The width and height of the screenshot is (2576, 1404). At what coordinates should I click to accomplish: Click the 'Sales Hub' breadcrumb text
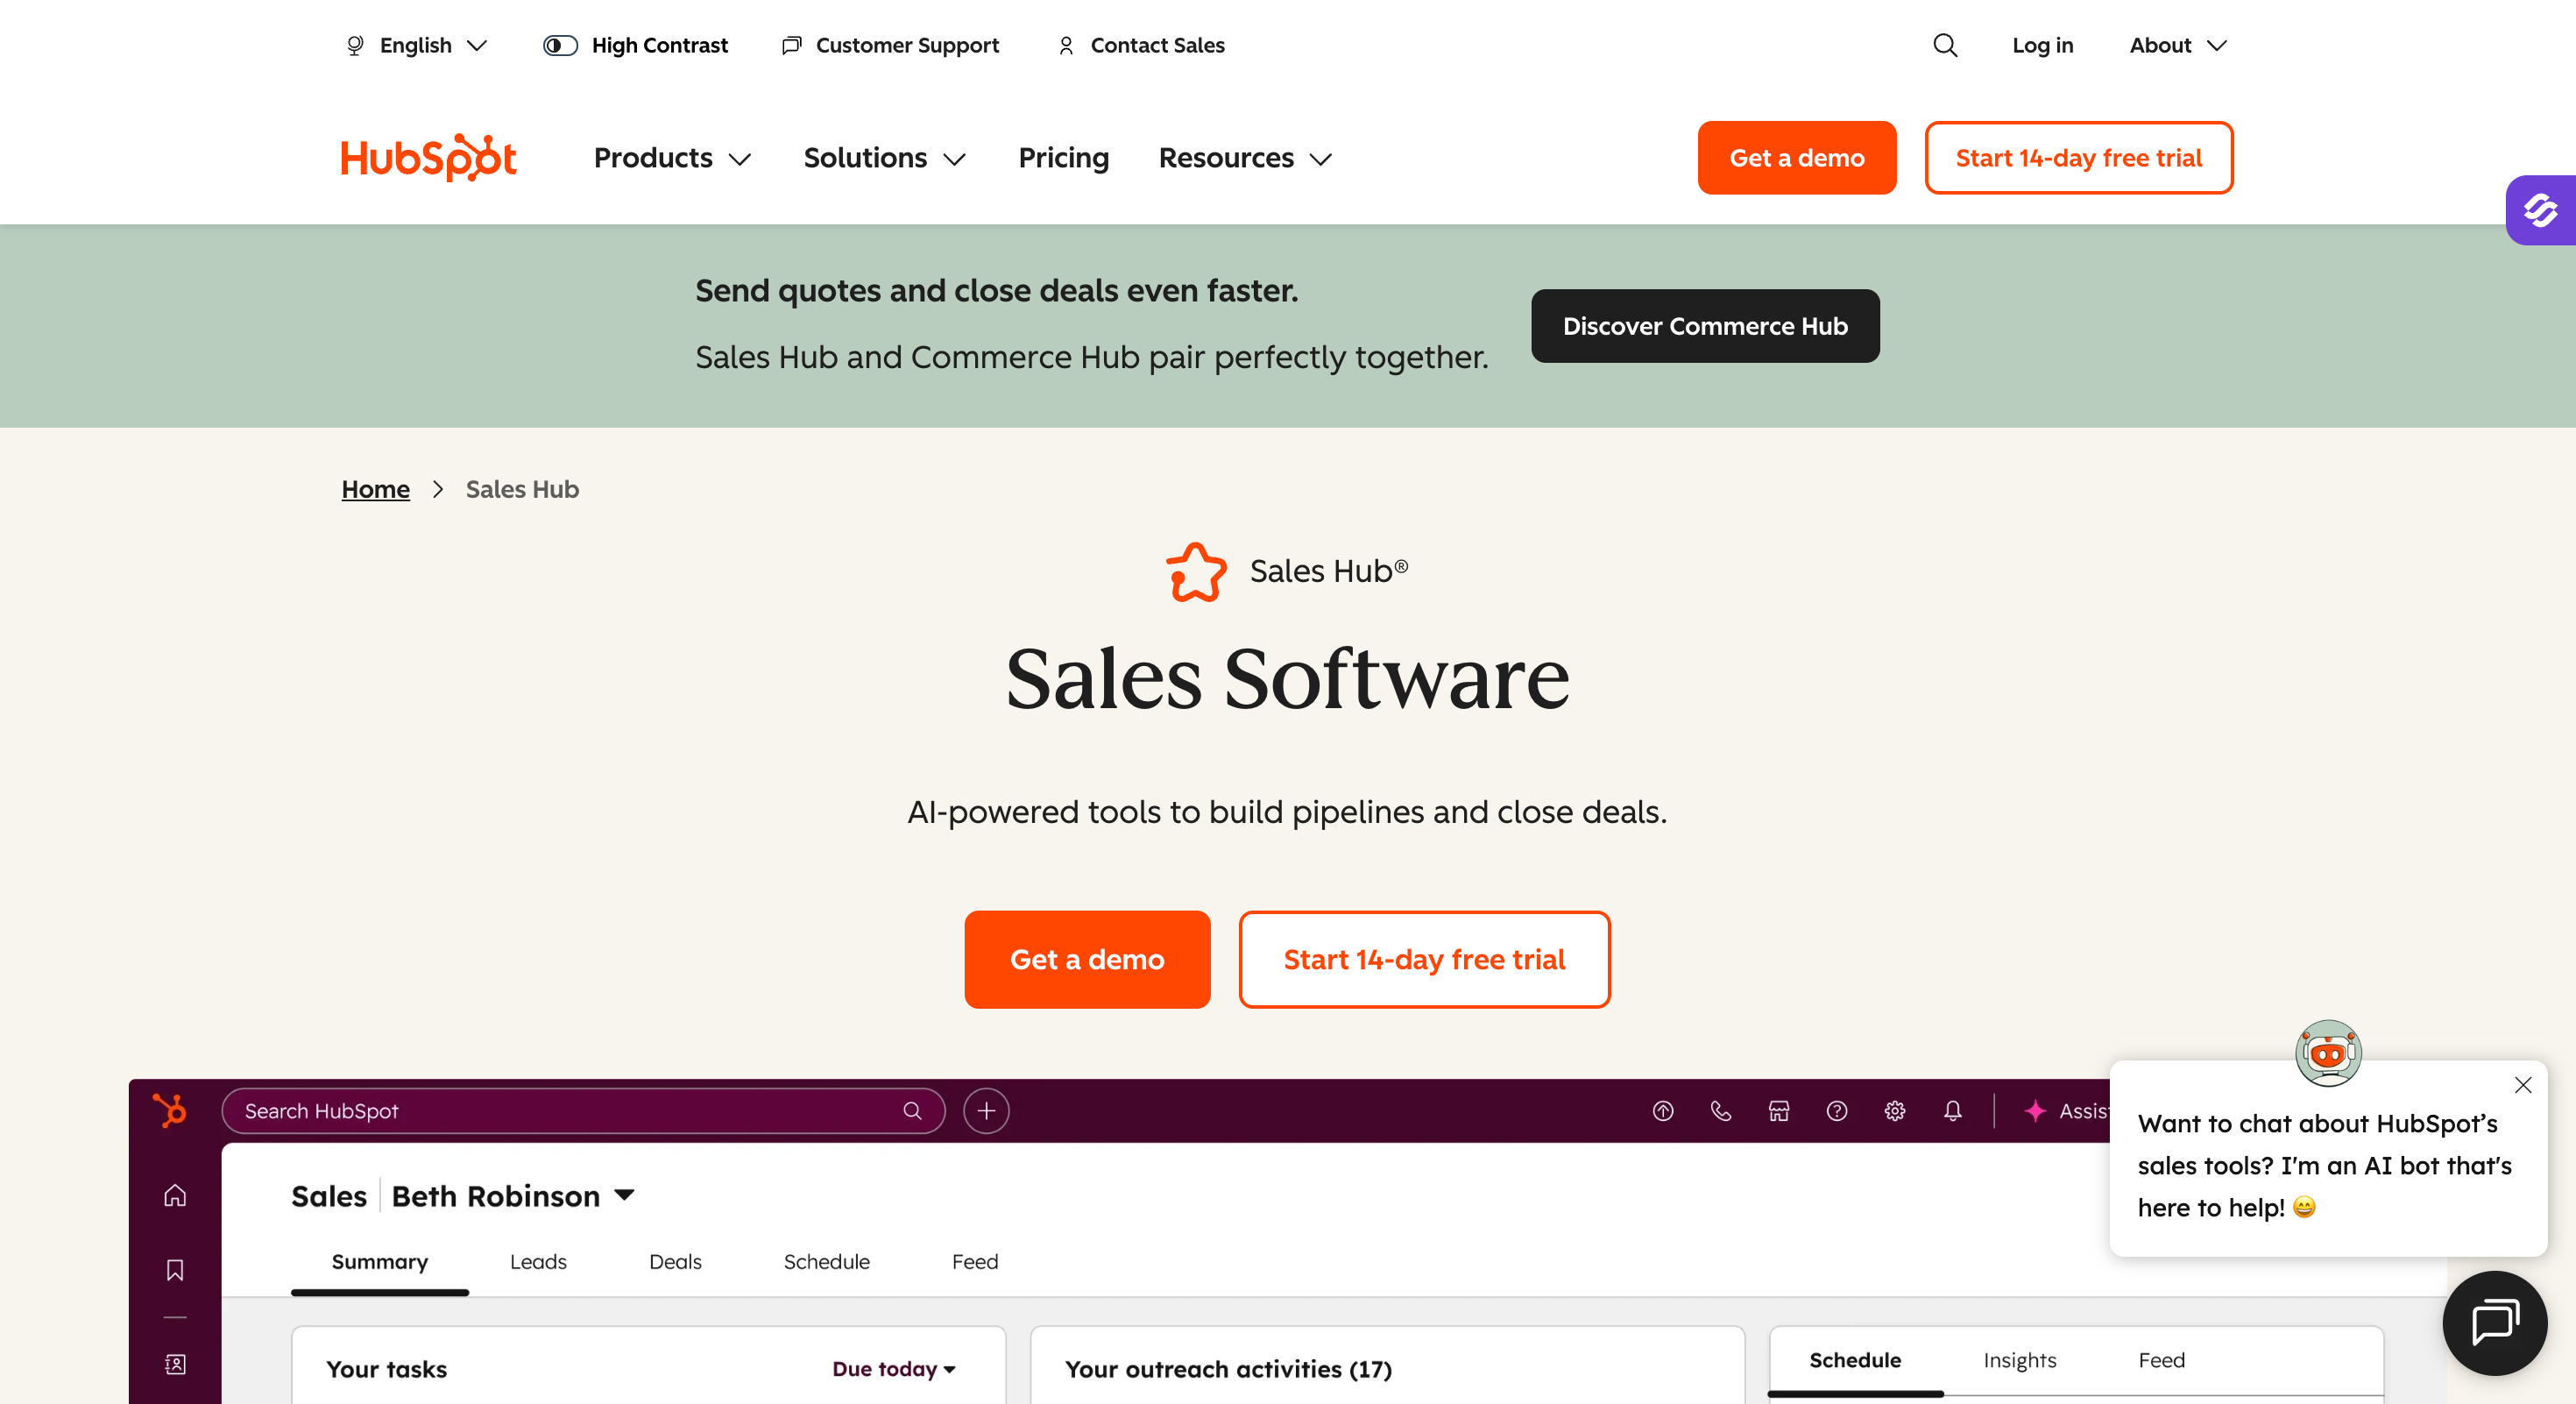point(522,489)
